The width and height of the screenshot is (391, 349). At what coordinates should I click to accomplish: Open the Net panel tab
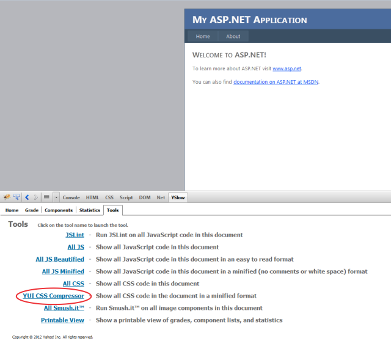[x=161, y=197]
